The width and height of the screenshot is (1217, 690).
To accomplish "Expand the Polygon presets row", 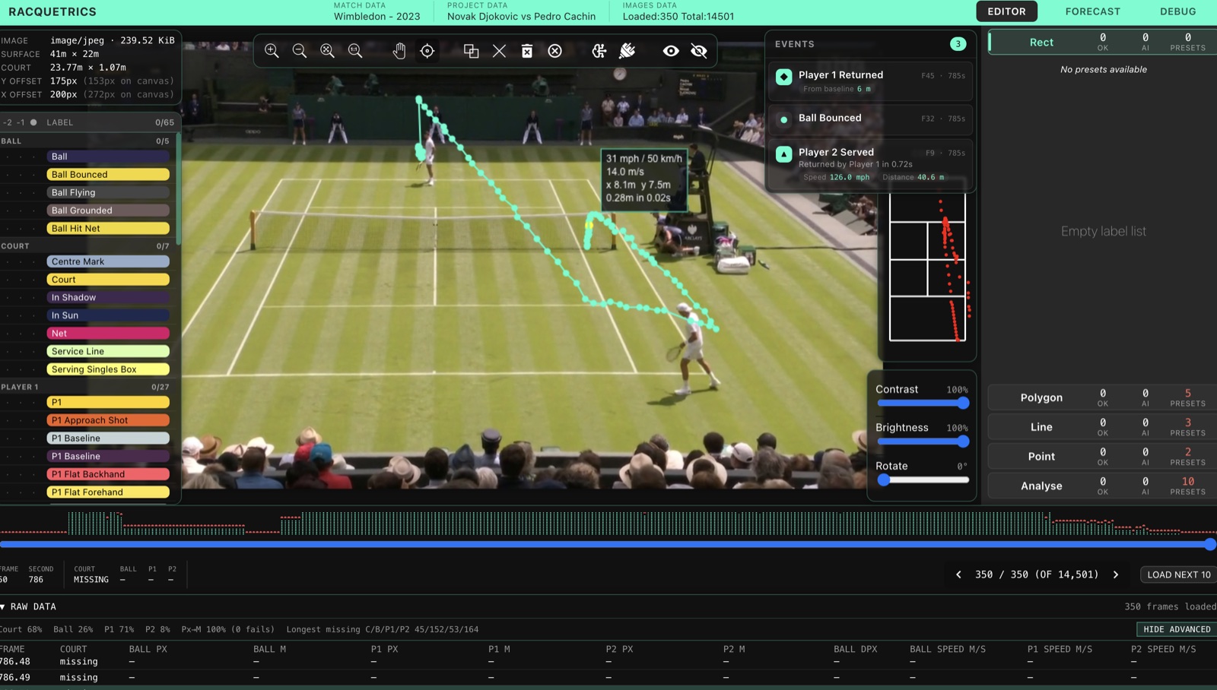I will (x=1102, y=397).
